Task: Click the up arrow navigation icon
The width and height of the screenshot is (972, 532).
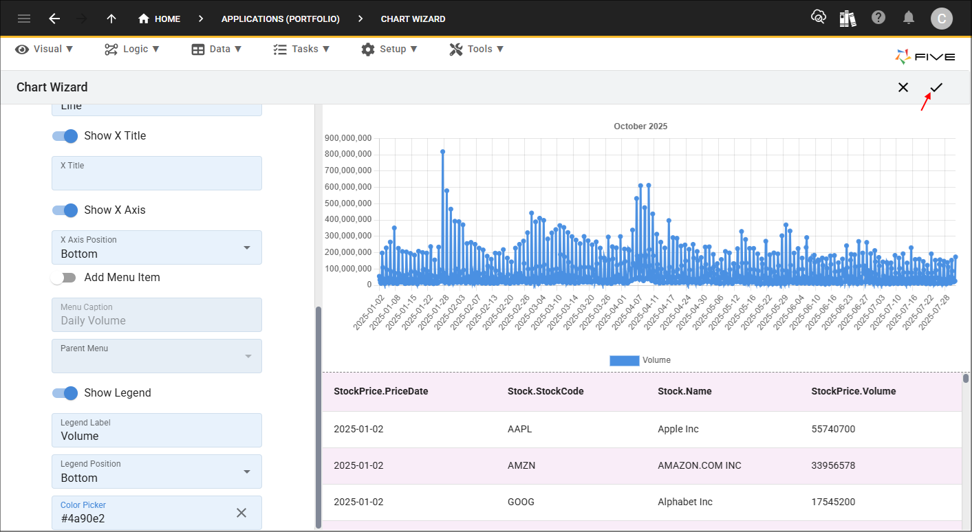Action: pyautogui.click(x=111, y=19)
